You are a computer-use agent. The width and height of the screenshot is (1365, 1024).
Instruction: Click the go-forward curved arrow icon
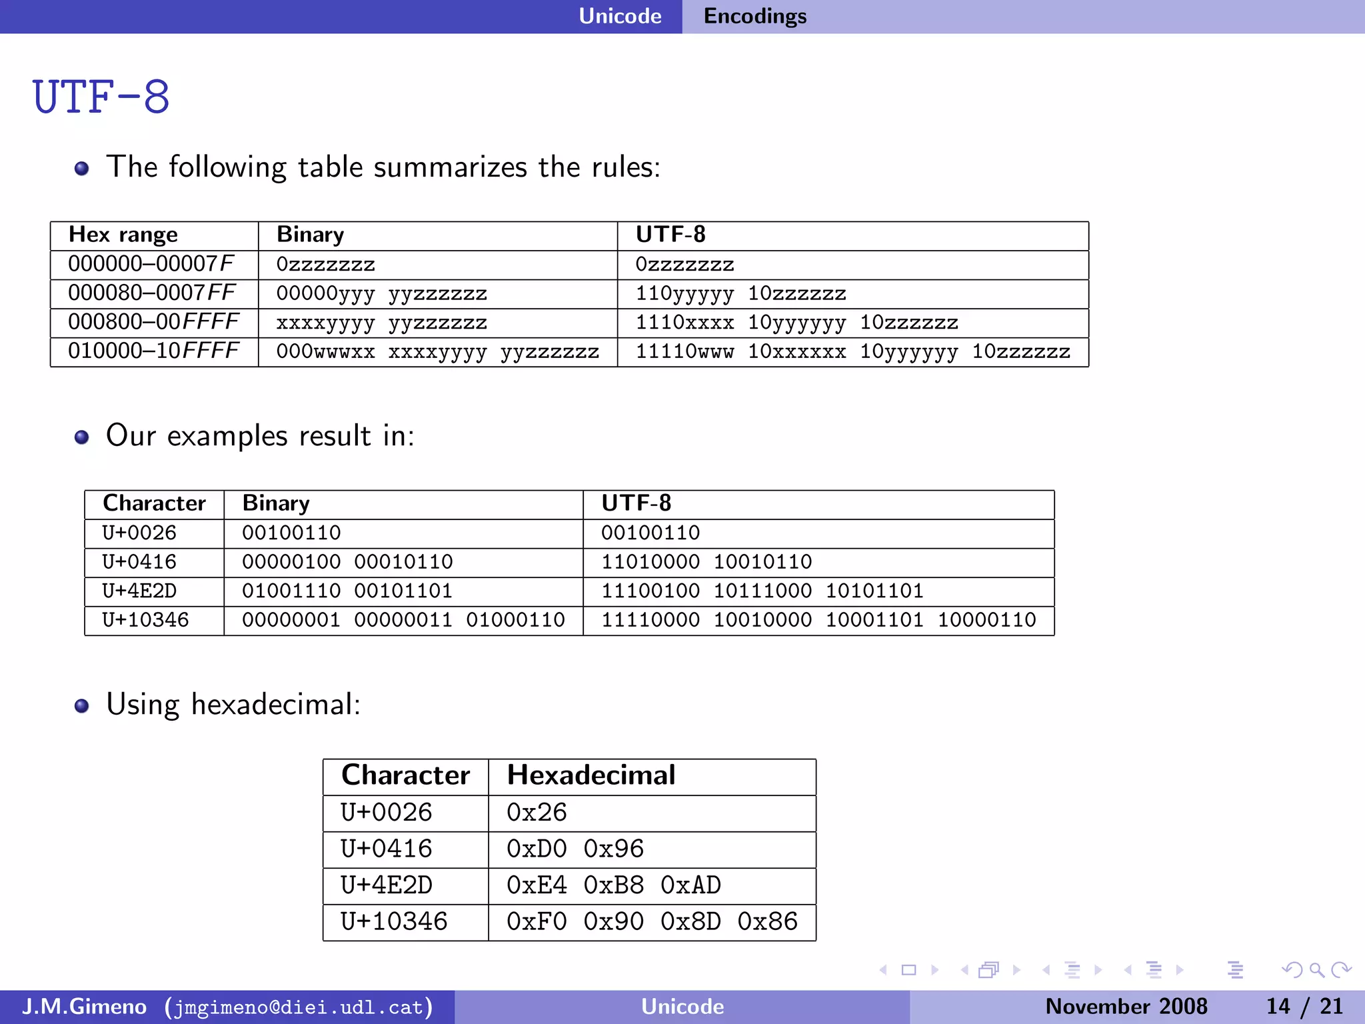(x=1341, y=970)
